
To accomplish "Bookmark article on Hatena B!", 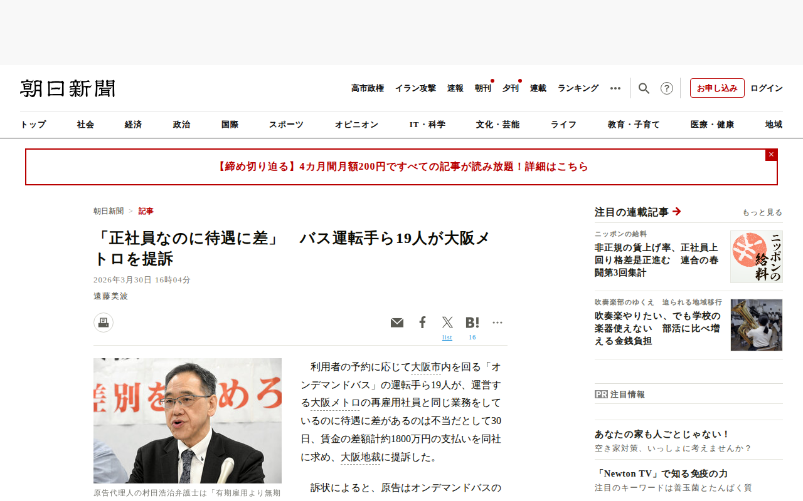I will (x=472, y=323).
